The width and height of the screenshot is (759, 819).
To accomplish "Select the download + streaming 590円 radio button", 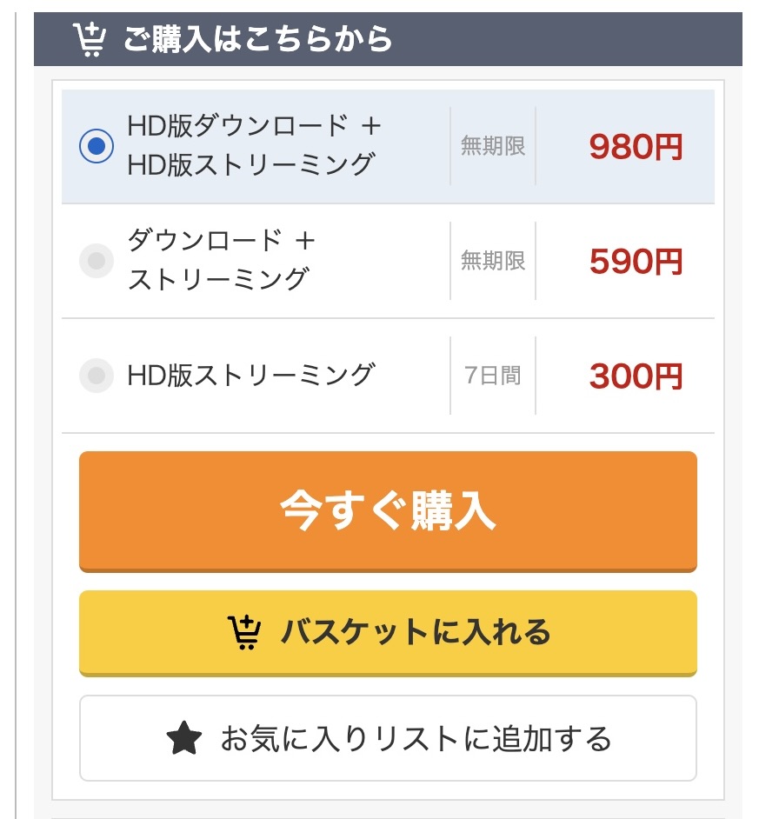I will coord(97,261).
